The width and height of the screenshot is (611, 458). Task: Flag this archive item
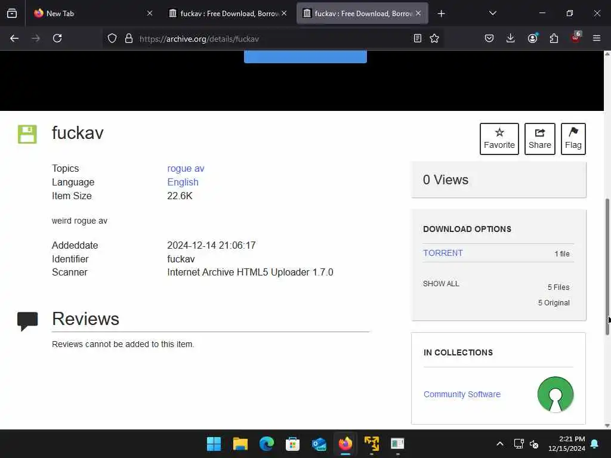(x=573, y=138)
